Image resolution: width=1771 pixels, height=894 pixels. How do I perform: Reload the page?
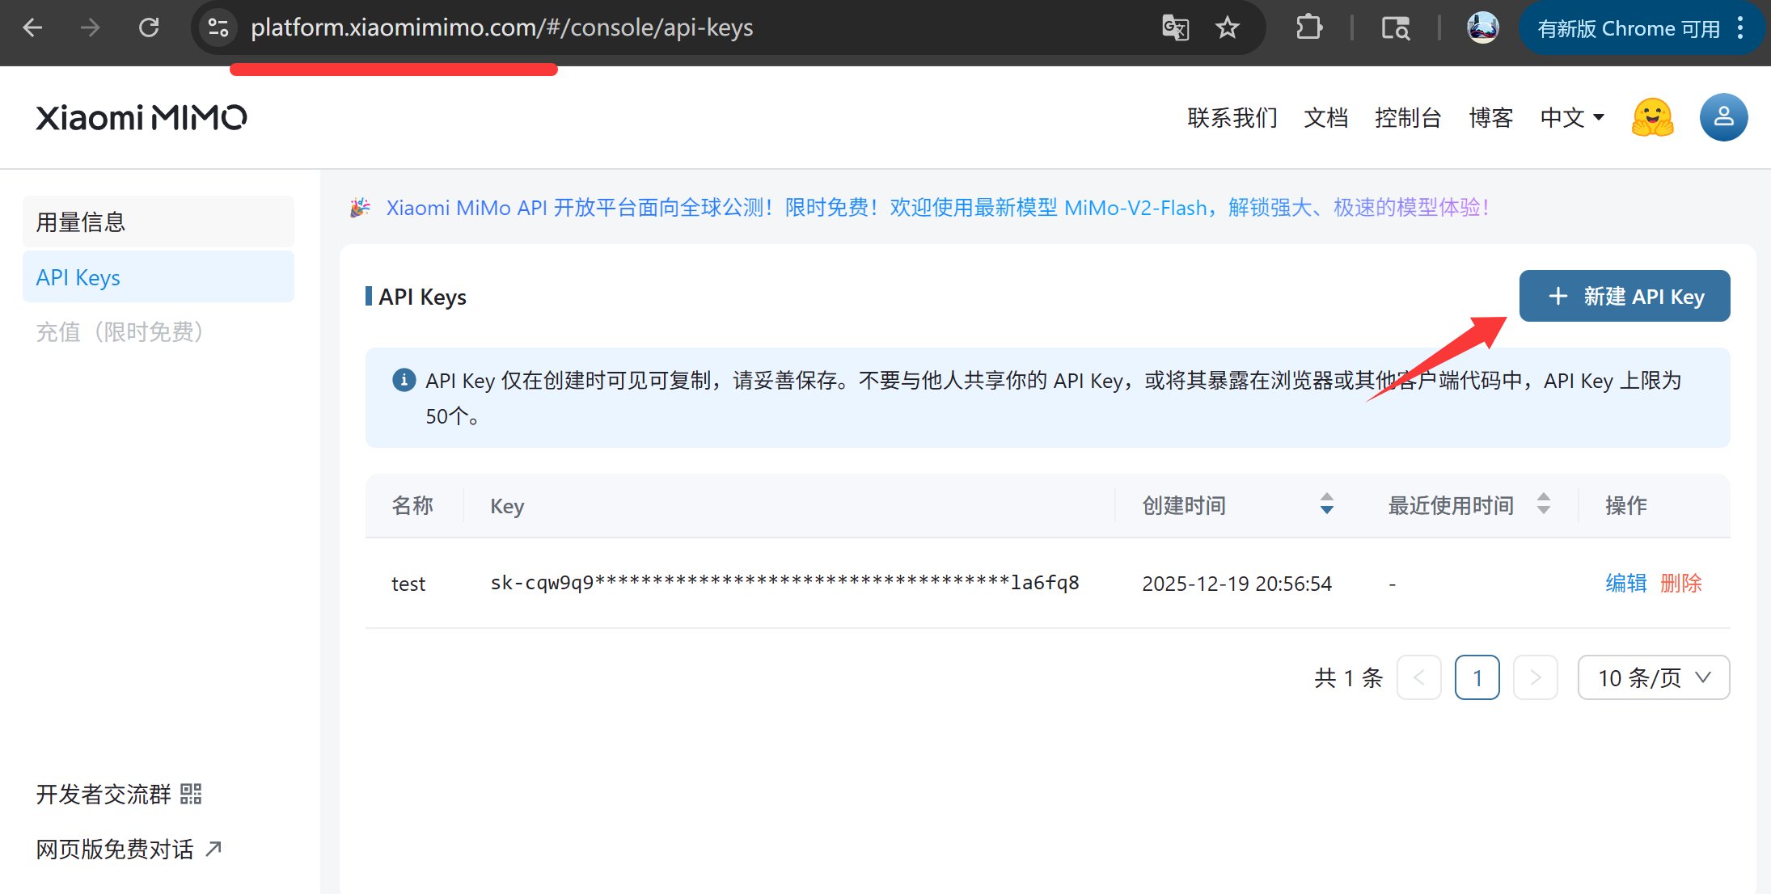click(149, 28)
